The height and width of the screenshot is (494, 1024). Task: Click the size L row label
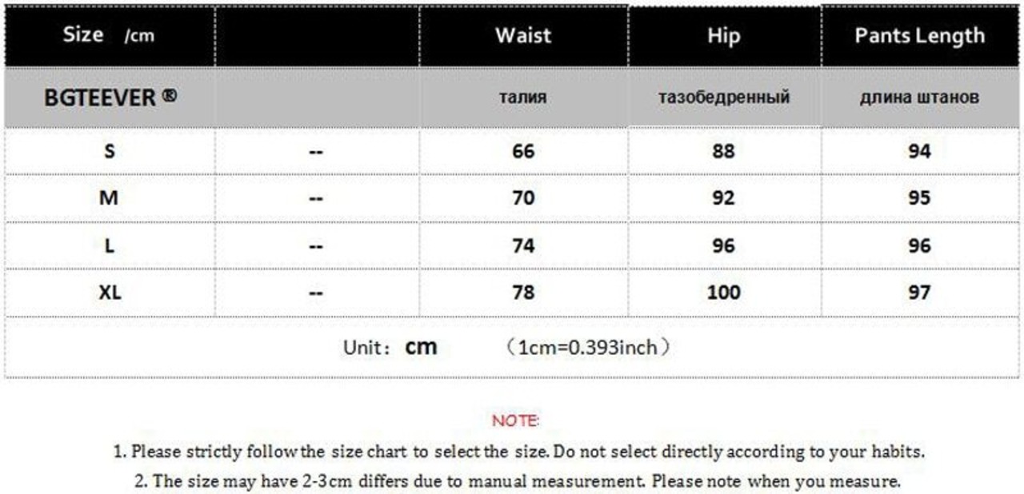110,245
